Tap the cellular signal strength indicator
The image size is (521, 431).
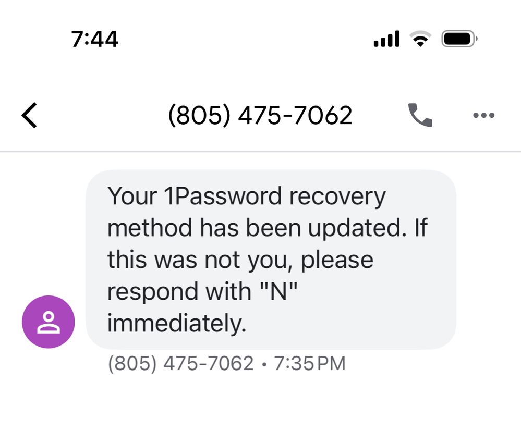coord(386,40)
